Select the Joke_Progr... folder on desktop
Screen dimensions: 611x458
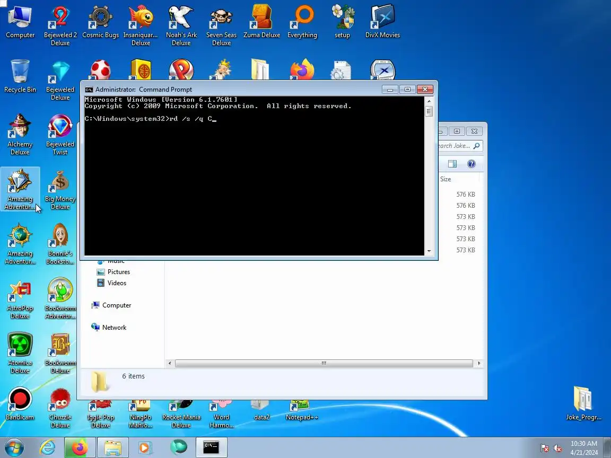coord(583,403)
